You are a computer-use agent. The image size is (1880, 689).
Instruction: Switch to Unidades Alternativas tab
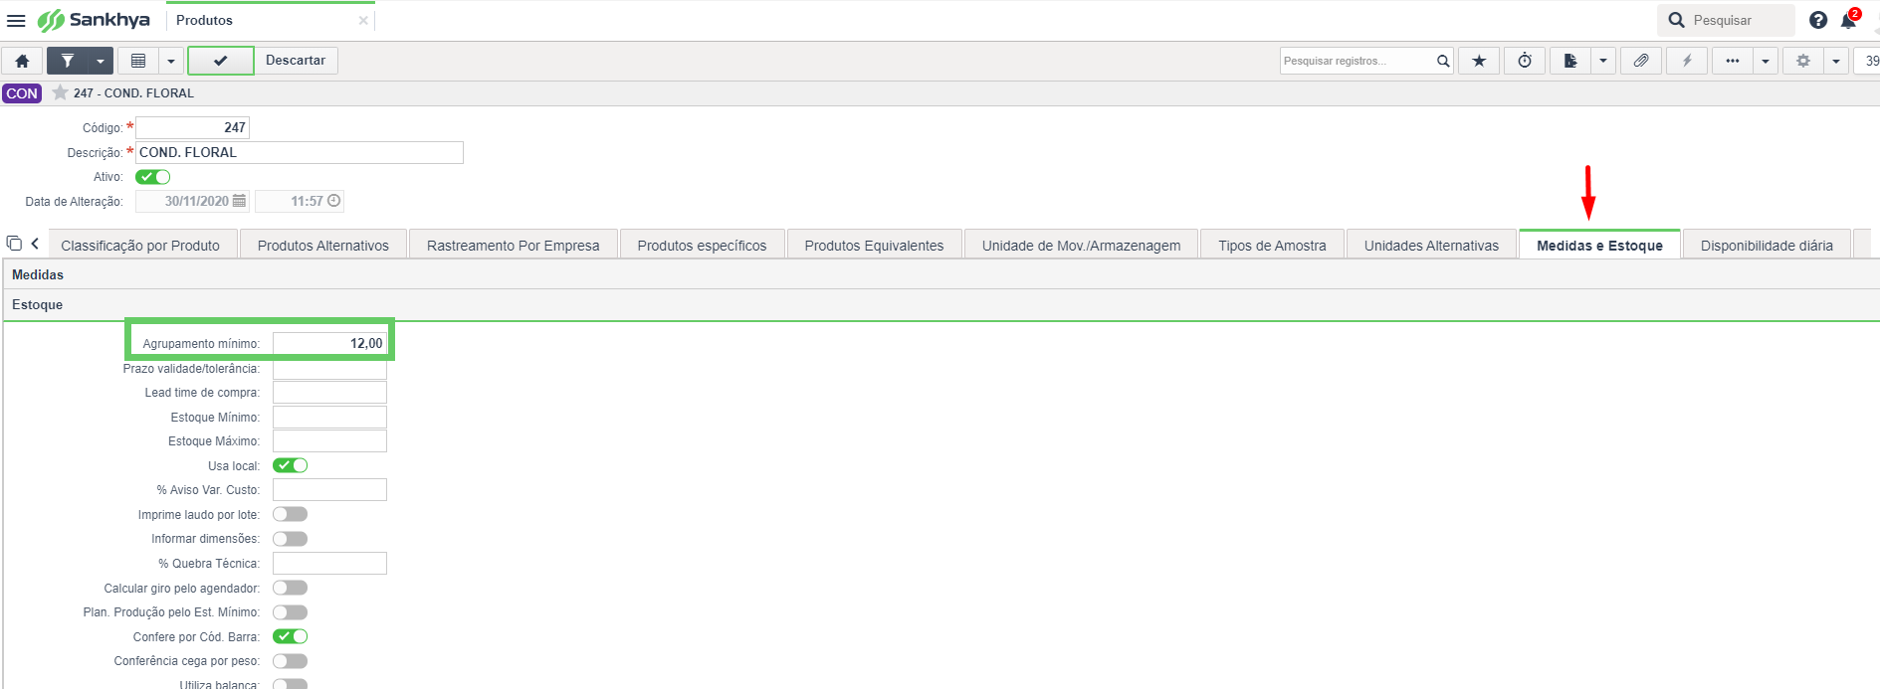[1431, 246]
